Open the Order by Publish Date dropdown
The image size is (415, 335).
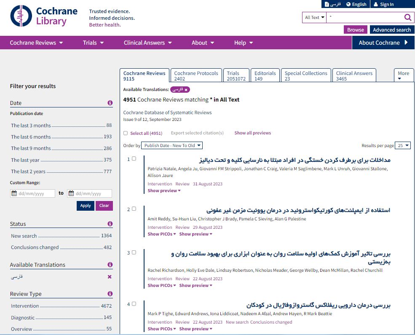[171, 145]
